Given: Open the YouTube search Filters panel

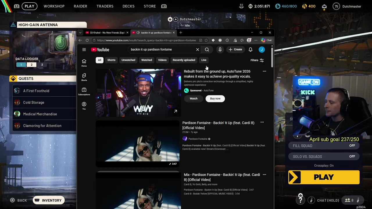Looking at the screenshot, I should click(257, 60).
